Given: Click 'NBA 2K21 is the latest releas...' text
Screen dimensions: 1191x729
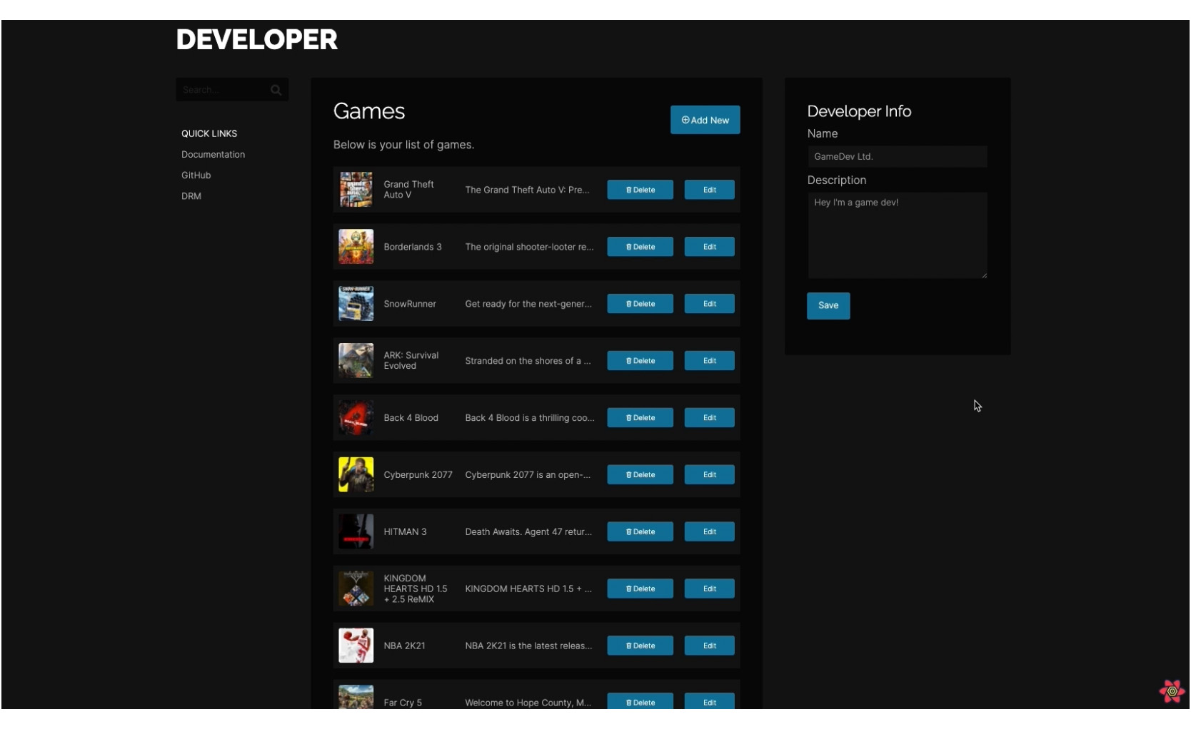Looking at the screenshot, I should [x=528, y=647].
